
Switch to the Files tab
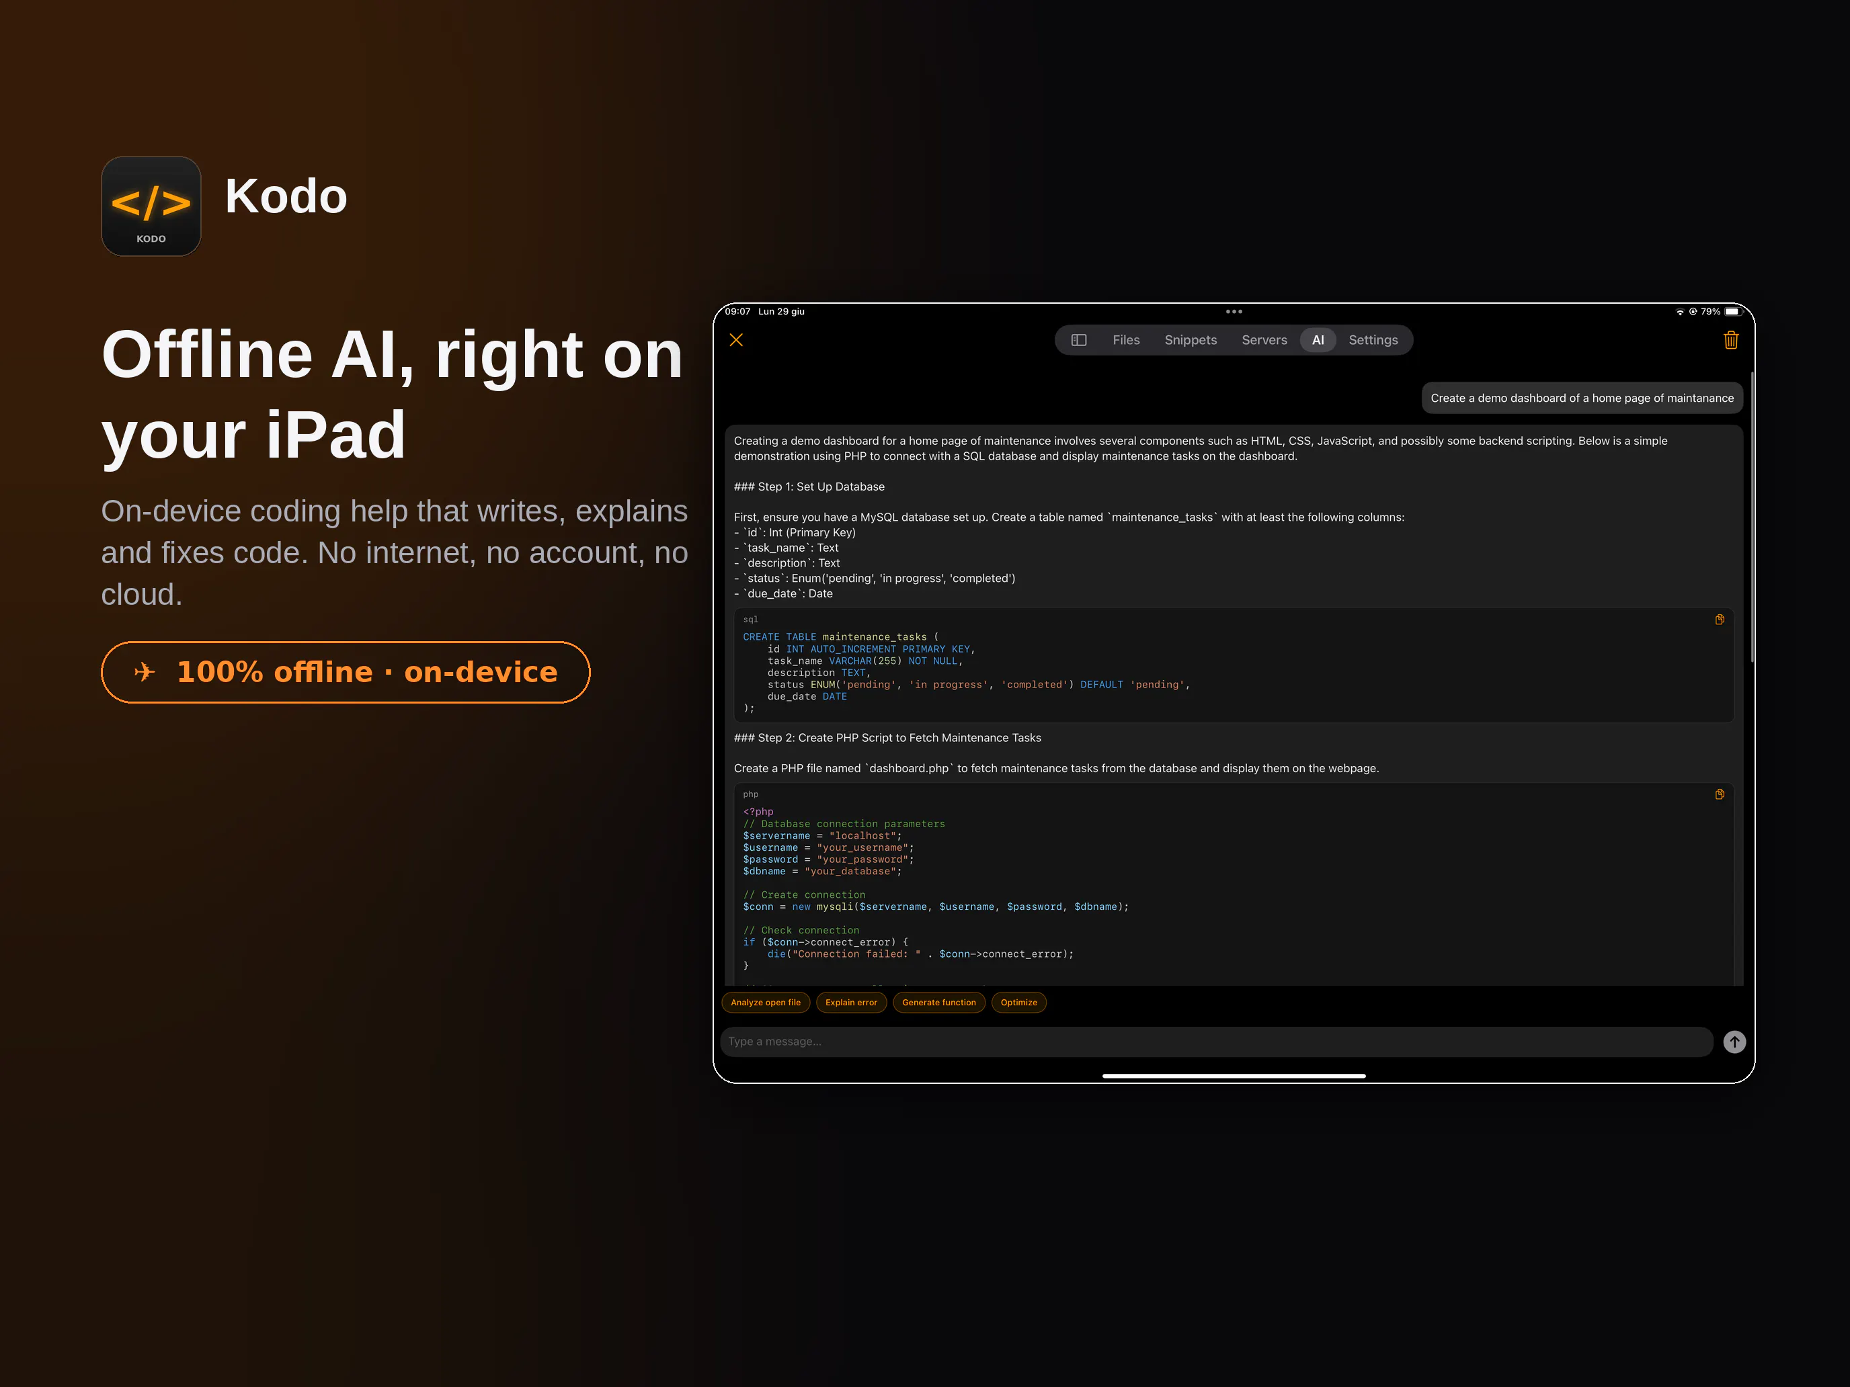pos(1126,340)
